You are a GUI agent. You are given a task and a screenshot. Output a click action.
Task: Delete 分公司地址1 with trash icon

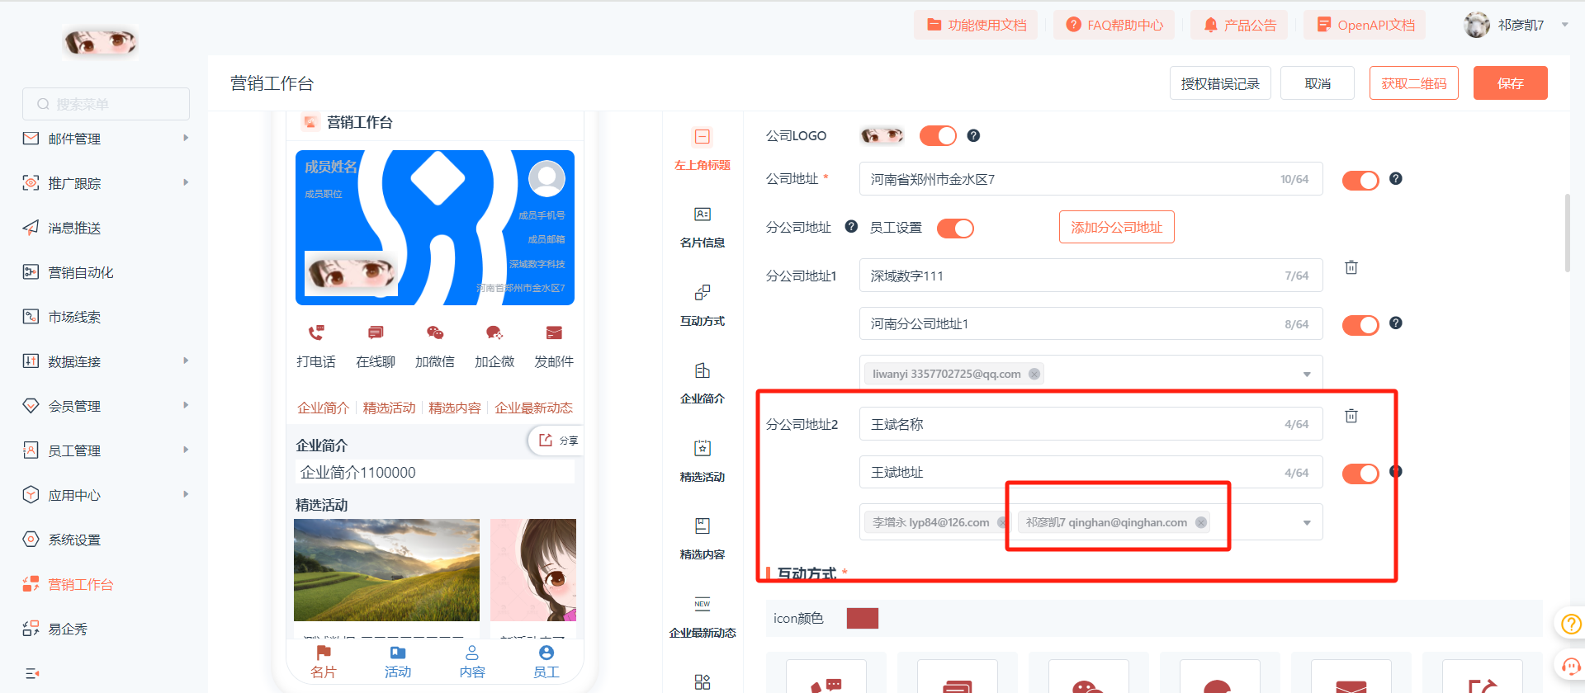[x=1351, y=267]
